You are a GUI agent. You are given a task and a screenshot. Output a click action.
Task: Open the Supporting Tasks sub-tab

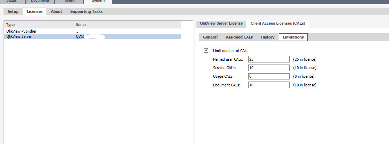[x=86, y=12]
